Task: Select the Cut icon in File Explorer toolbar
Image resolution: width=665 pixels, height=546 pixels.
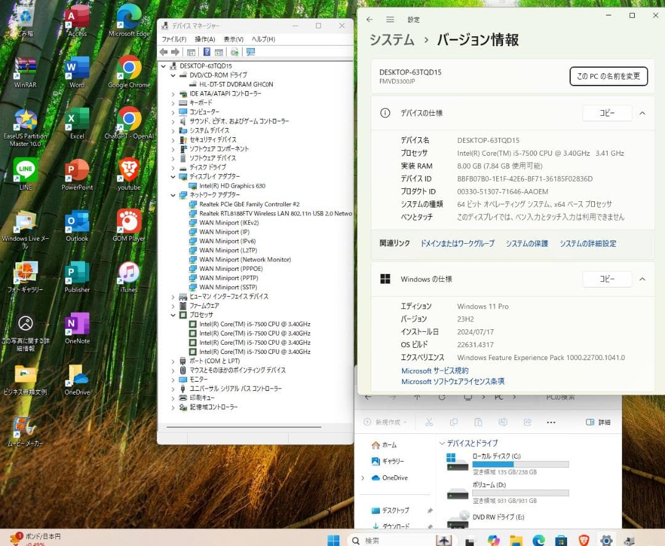Action: [x=429, y=422]
